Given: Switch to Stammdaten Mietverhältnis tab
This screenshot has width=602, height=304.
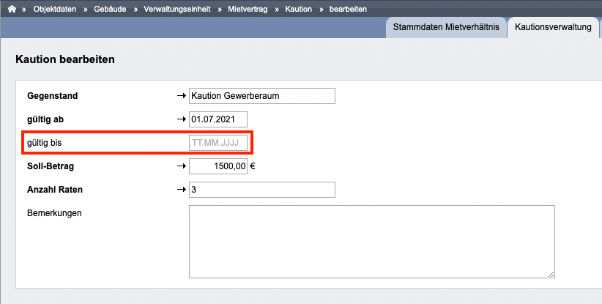Looking at the screenshot, I should click(x=446, y=27).
